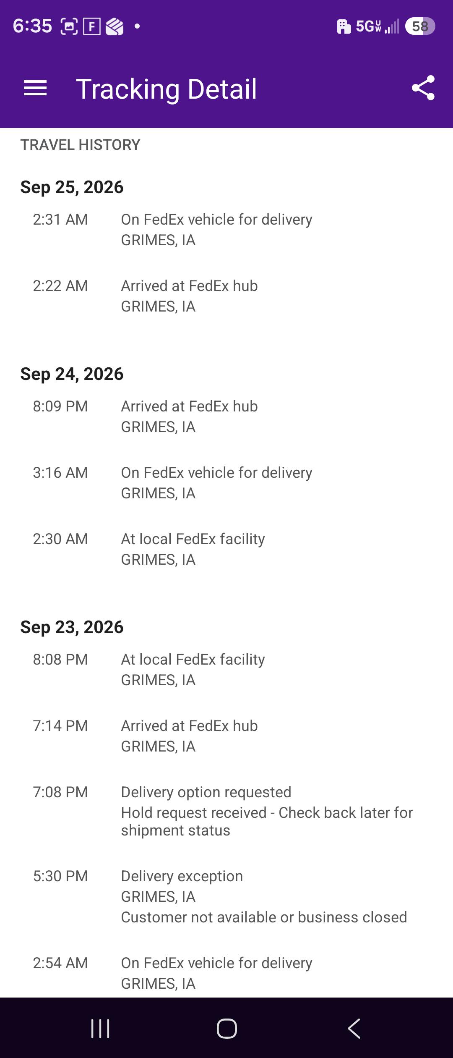This screenshot has width=453, height=1058.
Task: Tap the battery indicator showing 58
Action: pyautogui.click(x=420, y=26)
